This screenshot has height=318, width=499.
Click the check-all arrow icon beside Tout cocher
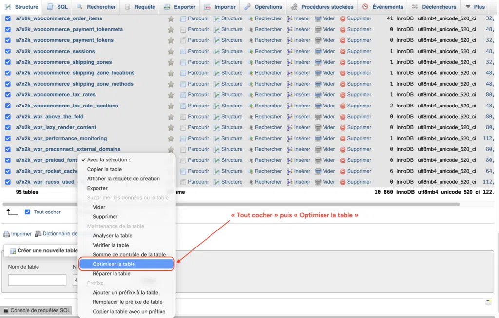point(12,212)
